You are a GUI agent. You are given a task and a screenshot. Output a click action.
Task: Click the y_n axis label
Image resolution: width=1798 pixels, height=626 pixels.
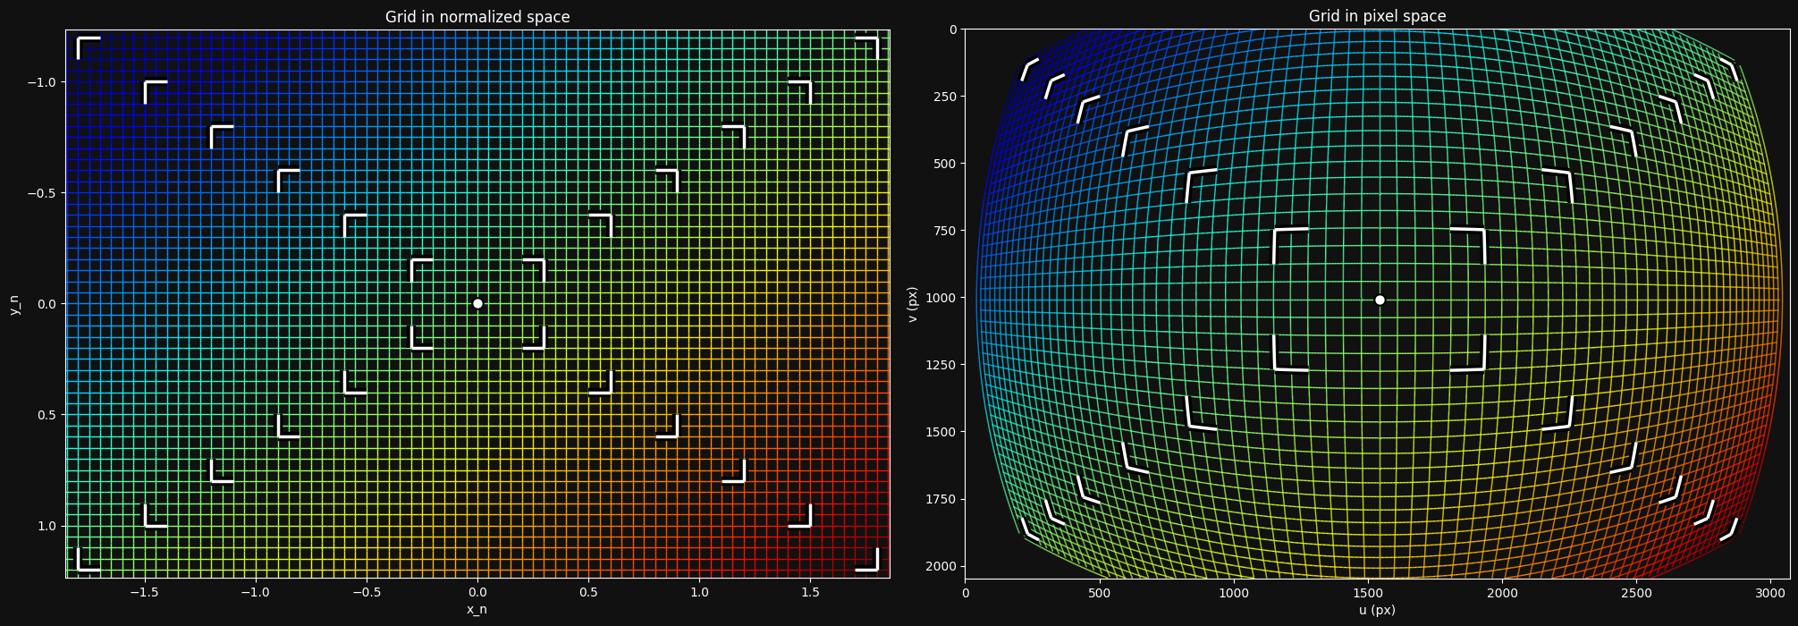[x=15, y=304]
